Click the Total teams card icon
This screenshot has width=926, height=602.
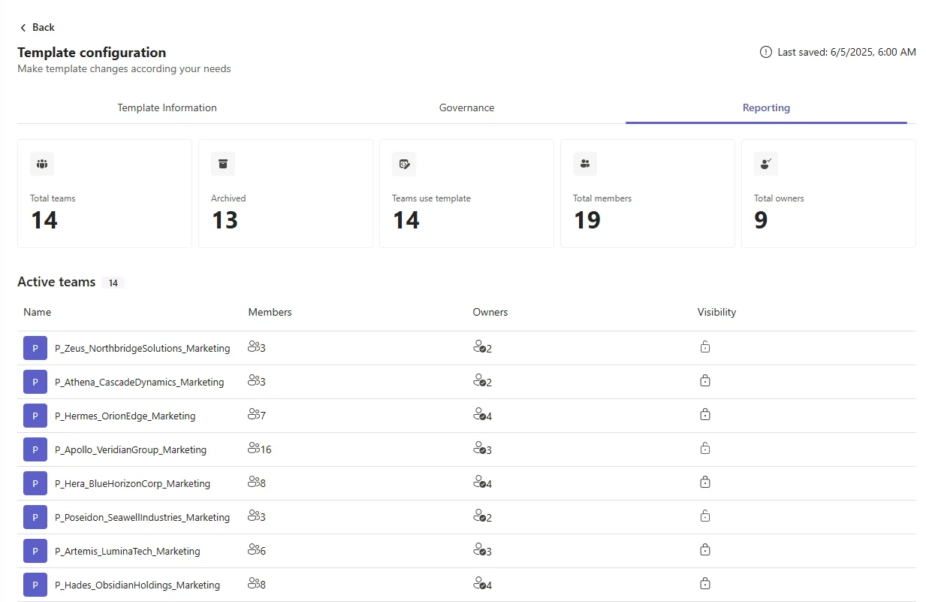pyautogui.click(x=42, y=164)
